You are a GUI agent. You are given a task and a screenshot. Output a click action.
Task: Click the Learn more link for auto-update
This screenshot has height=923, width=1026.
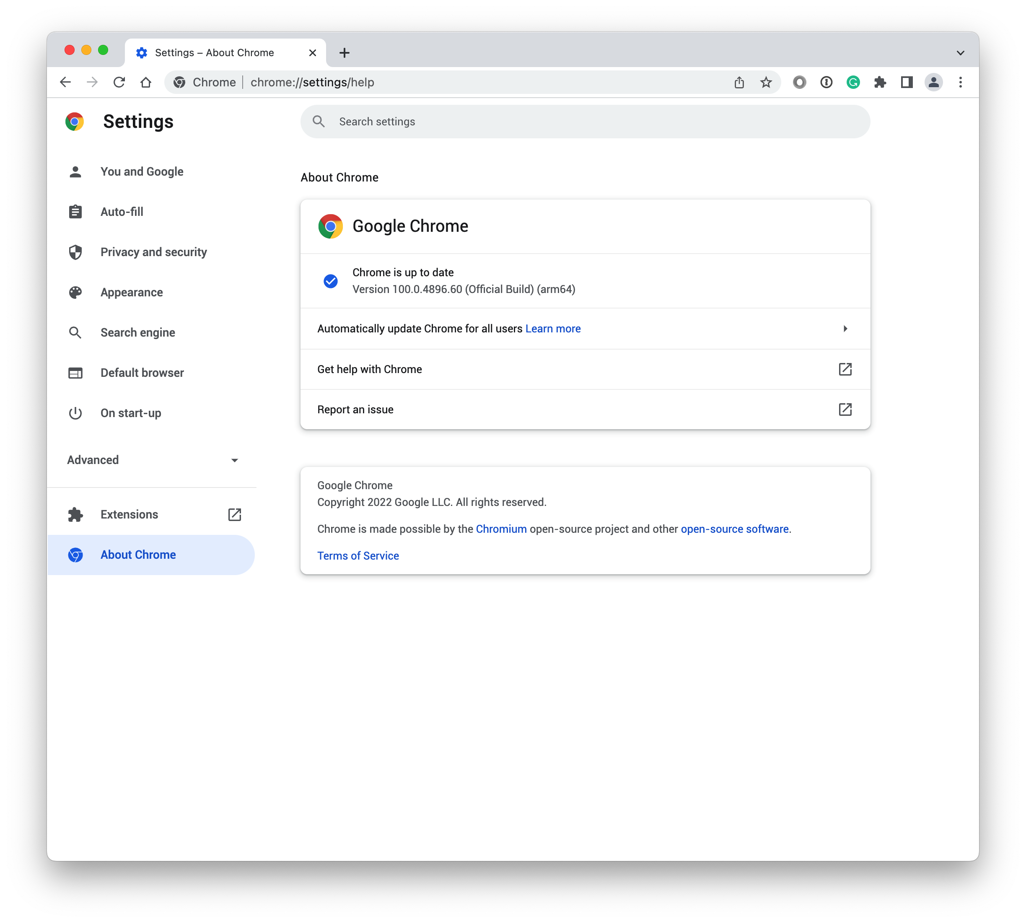553,328
